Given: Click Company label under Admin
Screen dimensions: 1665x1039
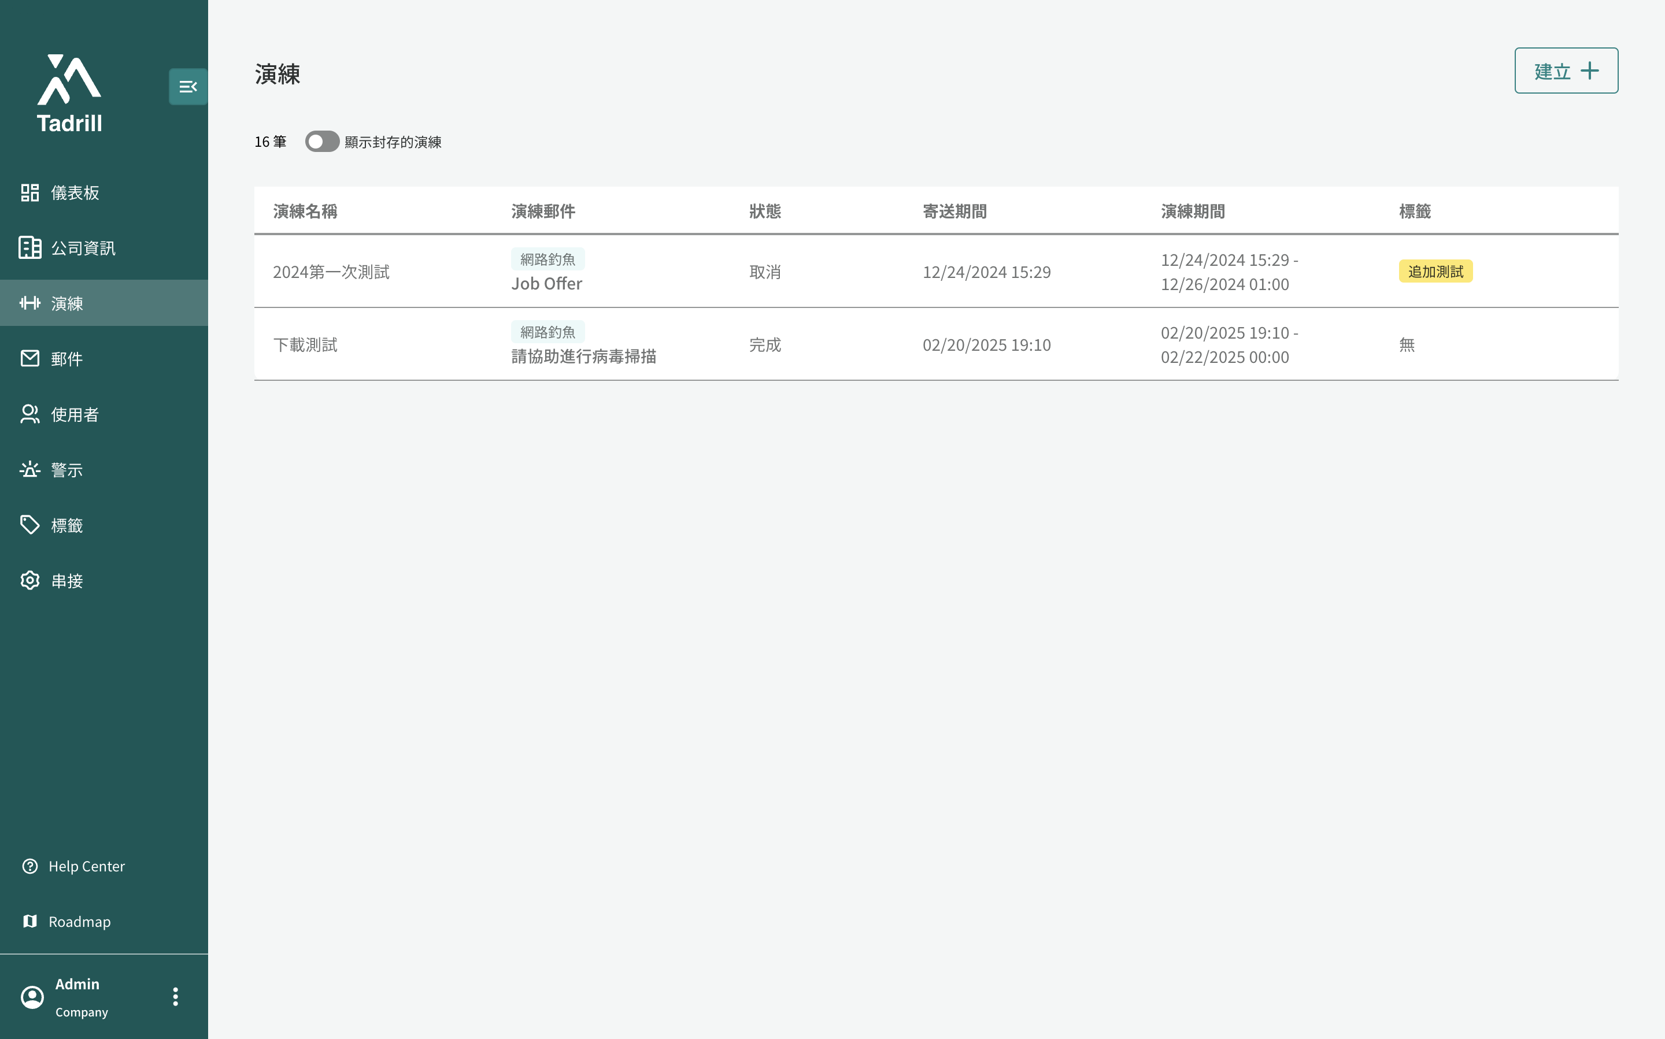Looking at the screenshot, I should 81,1011.
